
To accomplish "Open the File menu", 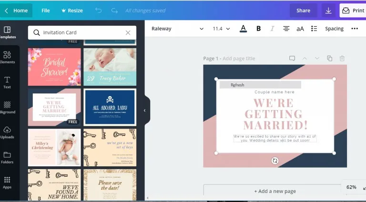I will tap(46, 10).
